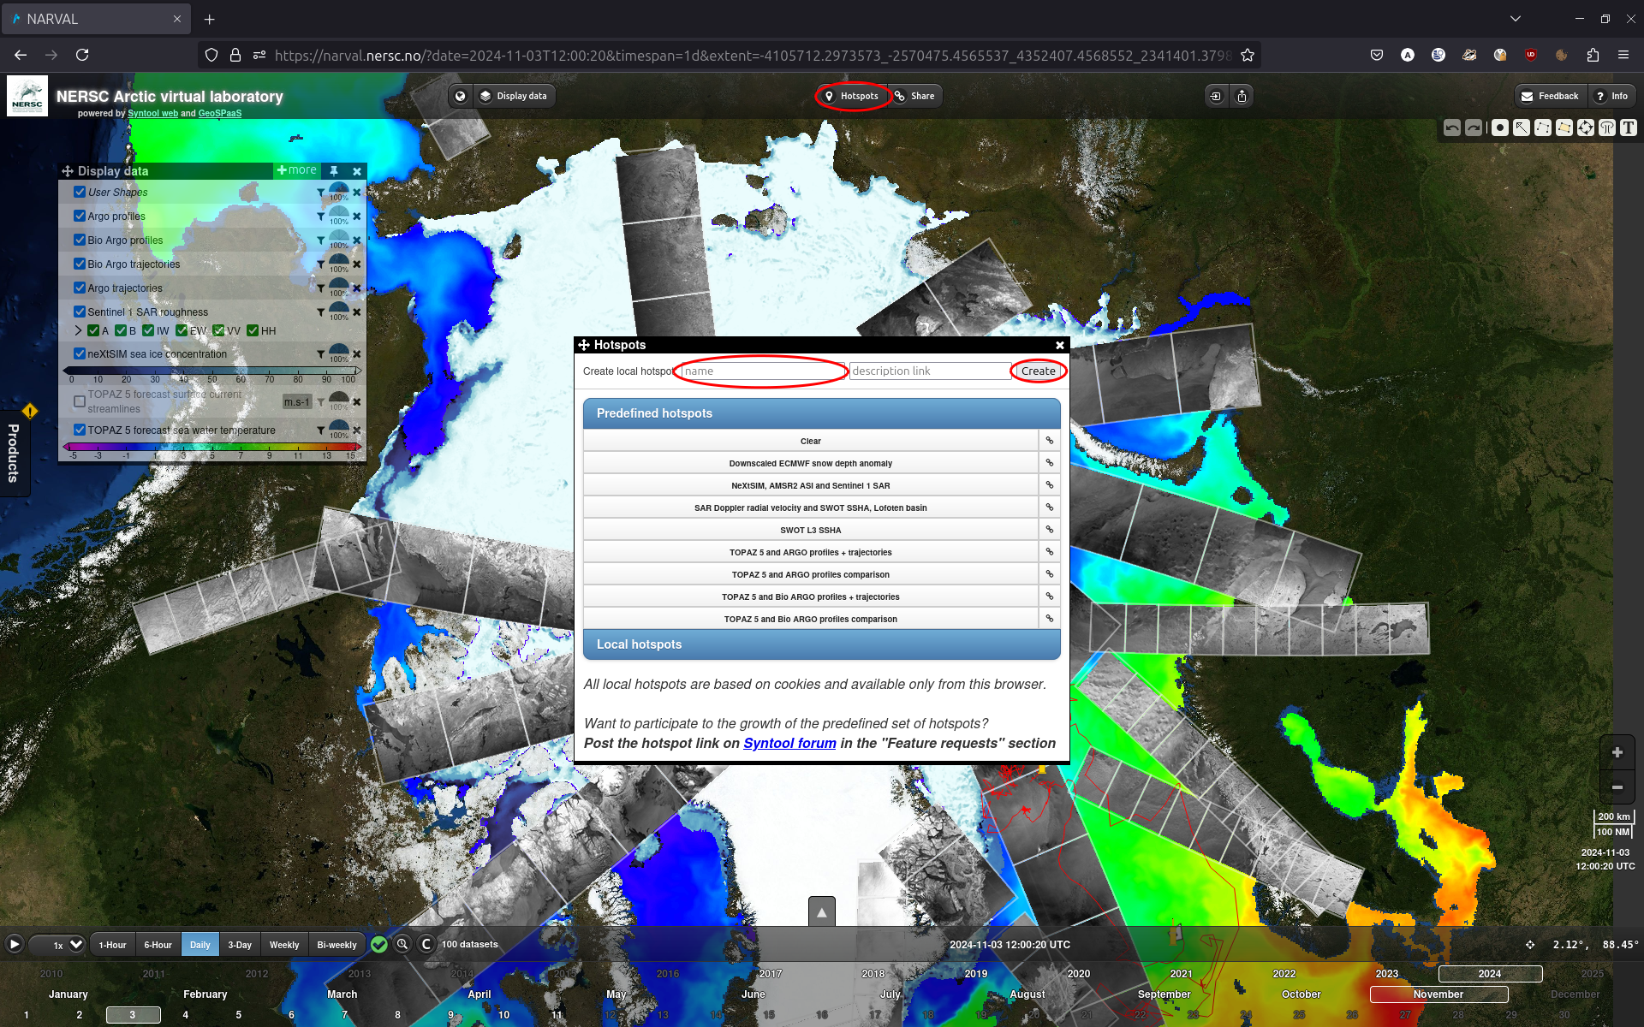Uncheck the Argo trajectories layer
The image size is (1644, 1027).
pyautogui.click(x=80, y=288)
